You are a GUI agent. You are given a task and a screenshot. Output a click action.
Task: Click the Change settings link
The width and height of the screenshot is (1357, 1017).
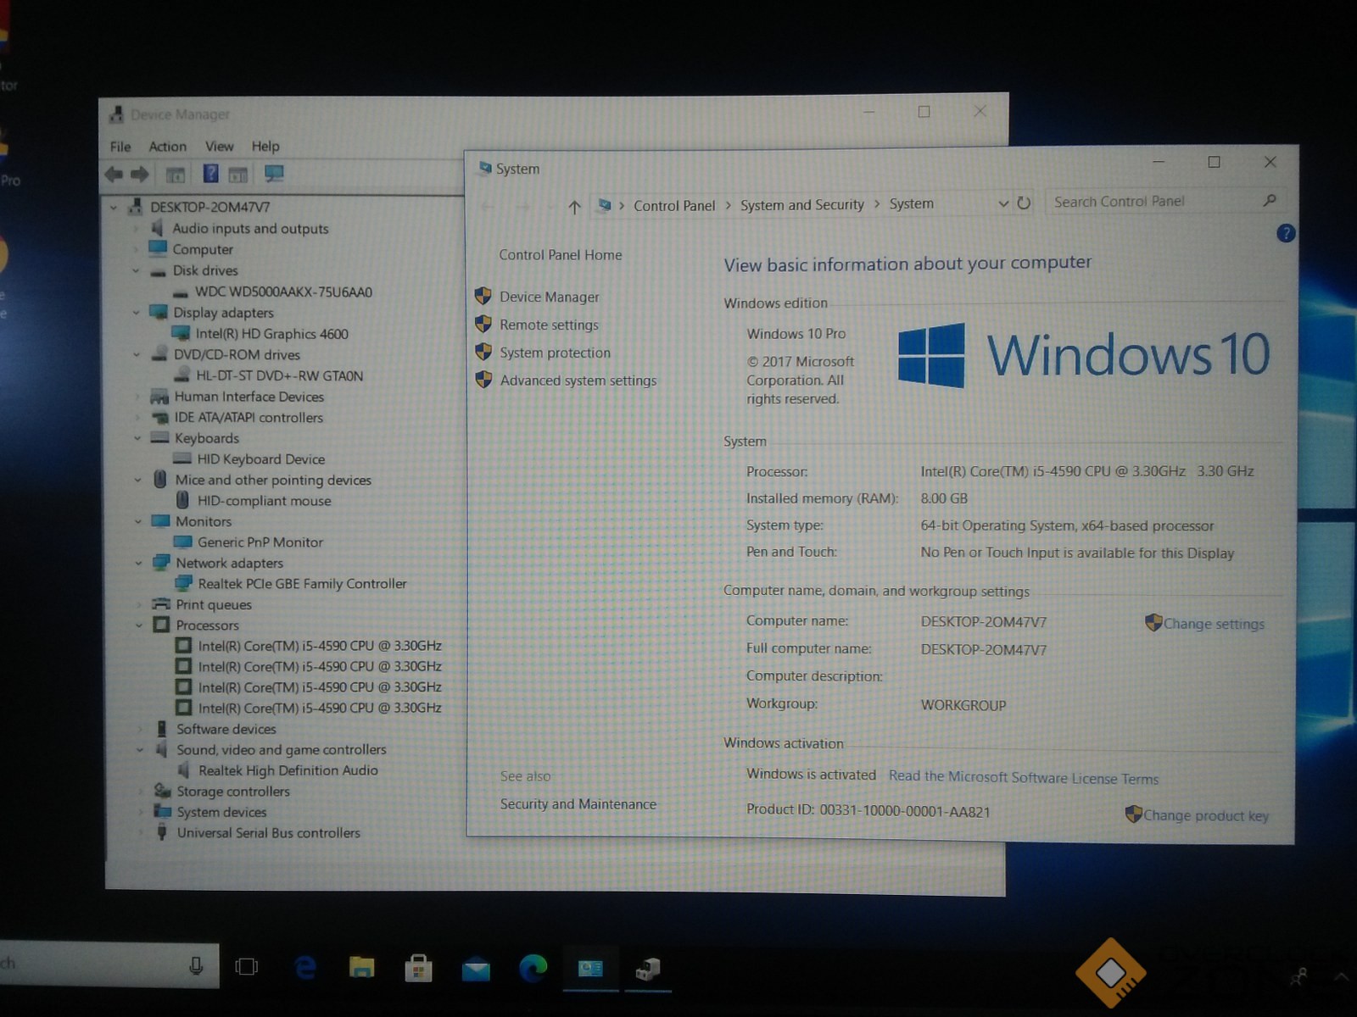1213,624
